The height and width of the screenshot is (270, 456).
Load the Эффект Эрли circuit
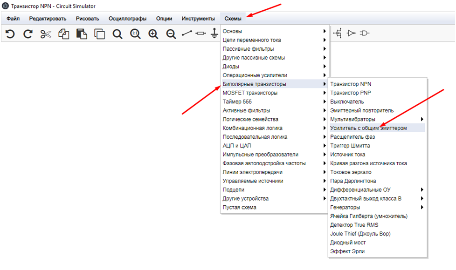(377, 251)
